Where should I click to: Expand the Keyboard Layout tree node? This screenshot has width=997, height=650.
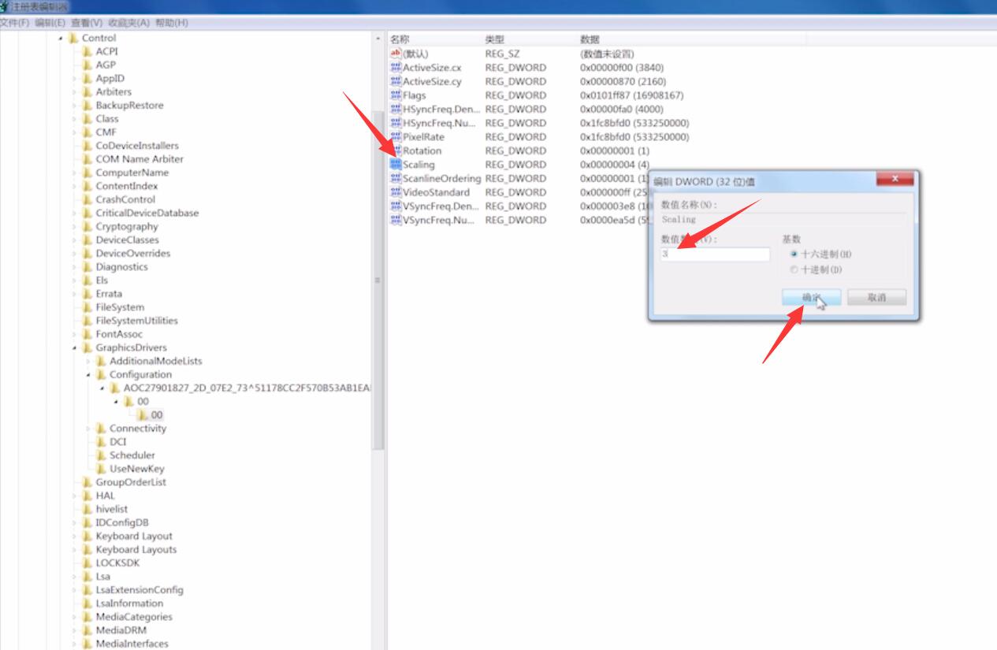(75, 536)
